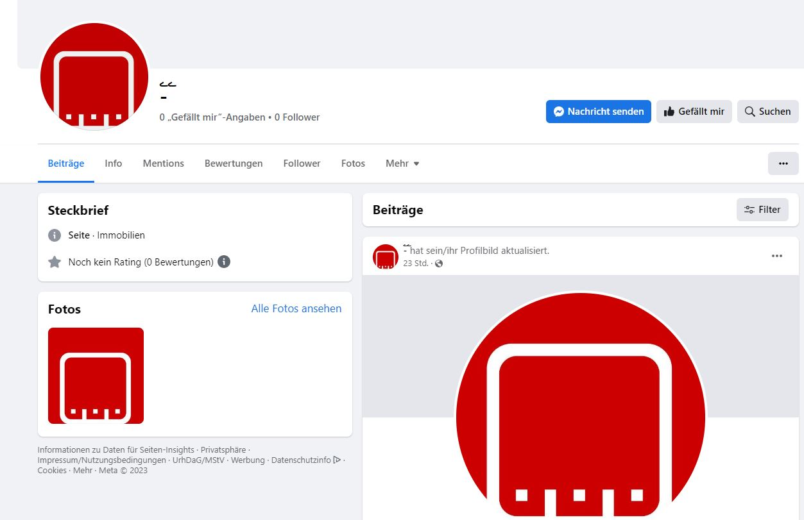Viewport: 804px width, 520px height.
Task: Open the Bewertungen tab
Action: click(x=234, y=164)
